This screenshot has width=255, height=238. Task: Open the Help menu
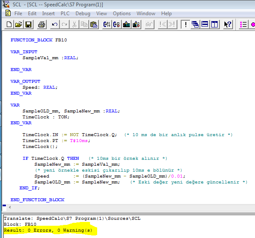tap(166, 14)
